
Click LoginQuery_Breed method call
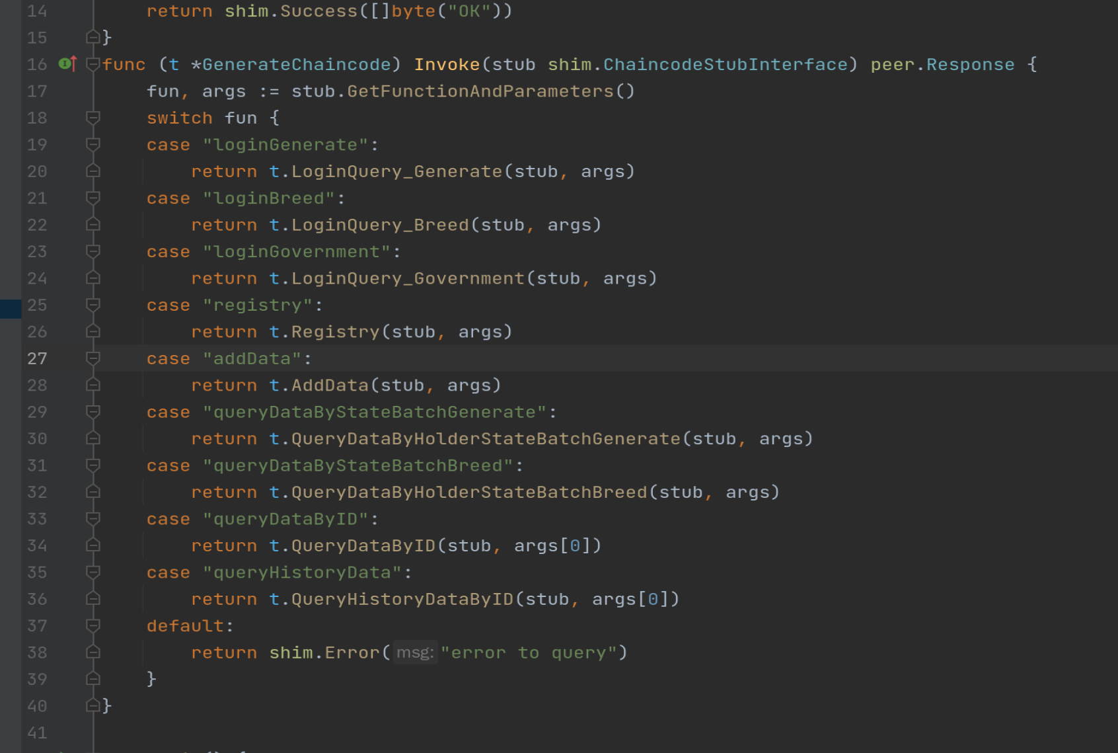click(381, 225)
